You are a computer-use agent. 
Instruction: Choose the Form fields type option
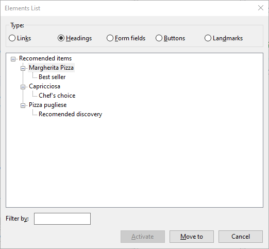point(126,38)
